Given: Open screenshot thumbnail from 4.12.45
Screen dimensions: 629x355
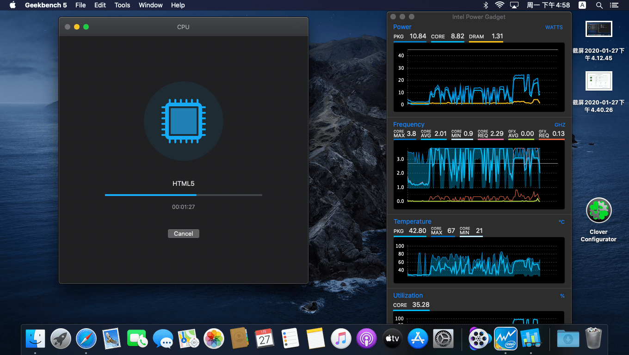Looking at the screenshot, I should click(598, 29).
